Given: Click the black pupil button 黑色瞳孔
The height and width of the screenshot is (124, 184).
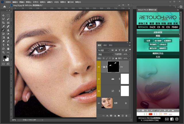Looking at the screenshot, I should 153,44.
